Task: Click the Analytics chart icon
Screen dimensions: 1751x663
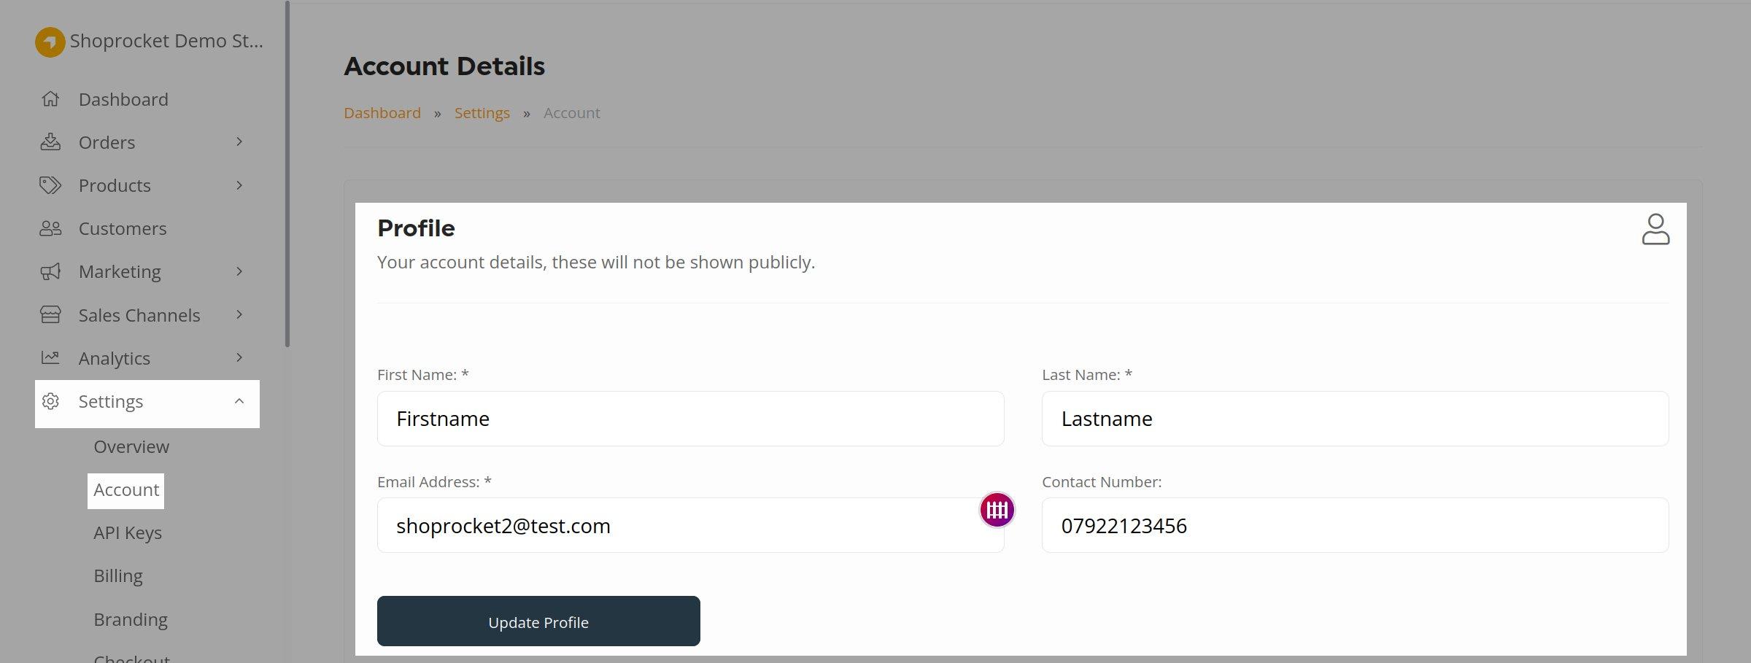Action: click(50, 358)
